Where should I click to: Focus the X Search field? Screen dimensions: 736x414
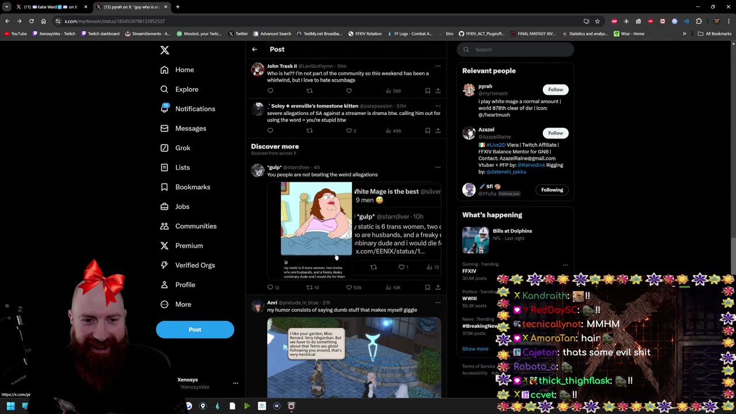pyautogui.click(x=516, y=49)
